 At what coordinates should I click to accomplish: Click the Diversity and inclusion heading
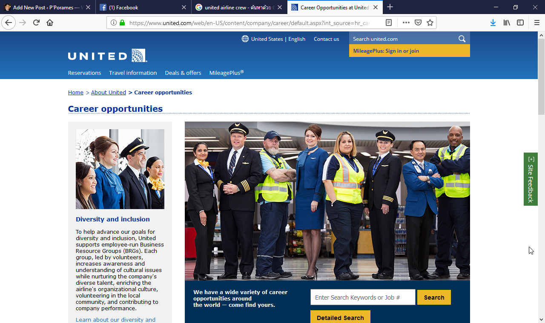[113, 219]
